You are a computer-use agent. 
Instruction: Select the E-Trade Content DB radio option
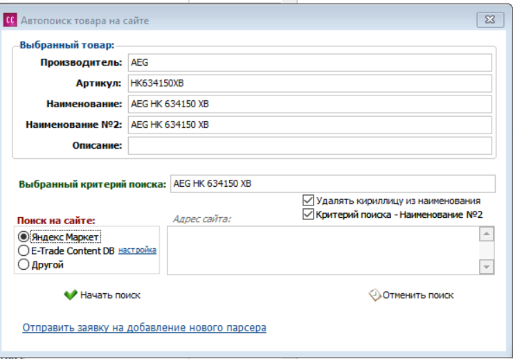coord(24,251)
